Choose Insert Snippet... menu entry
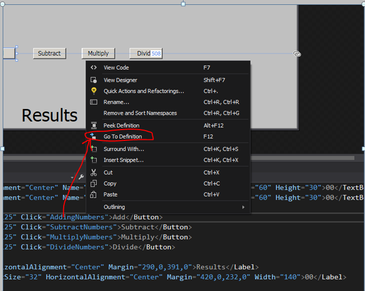Image resolution: width=365 pixels, height=291 pixels. [124, 160]
